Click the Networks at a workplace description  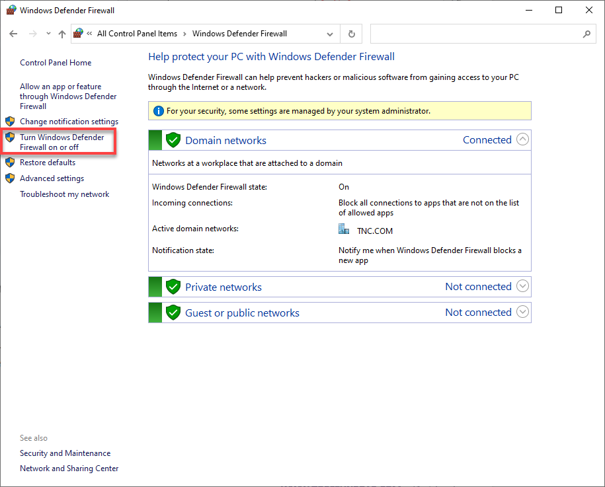tap(247, 163)
